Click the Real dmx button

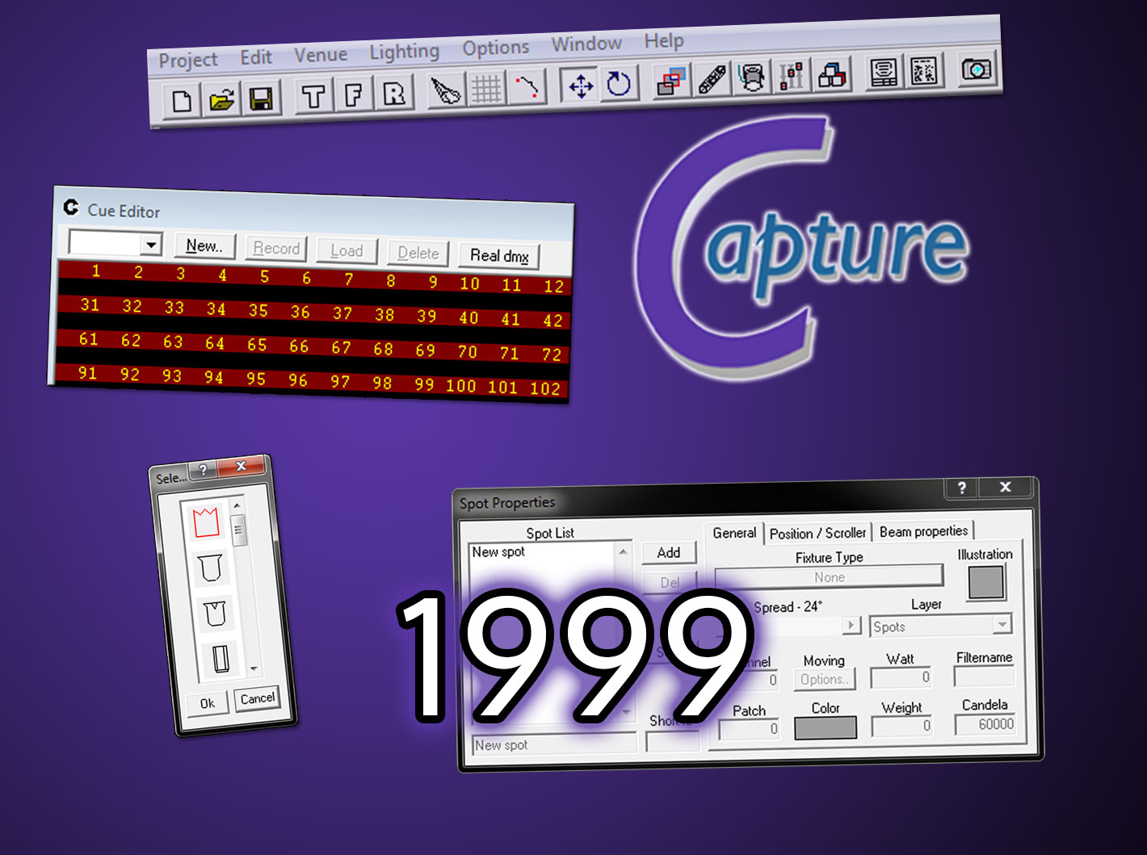(x=499, y=256)
